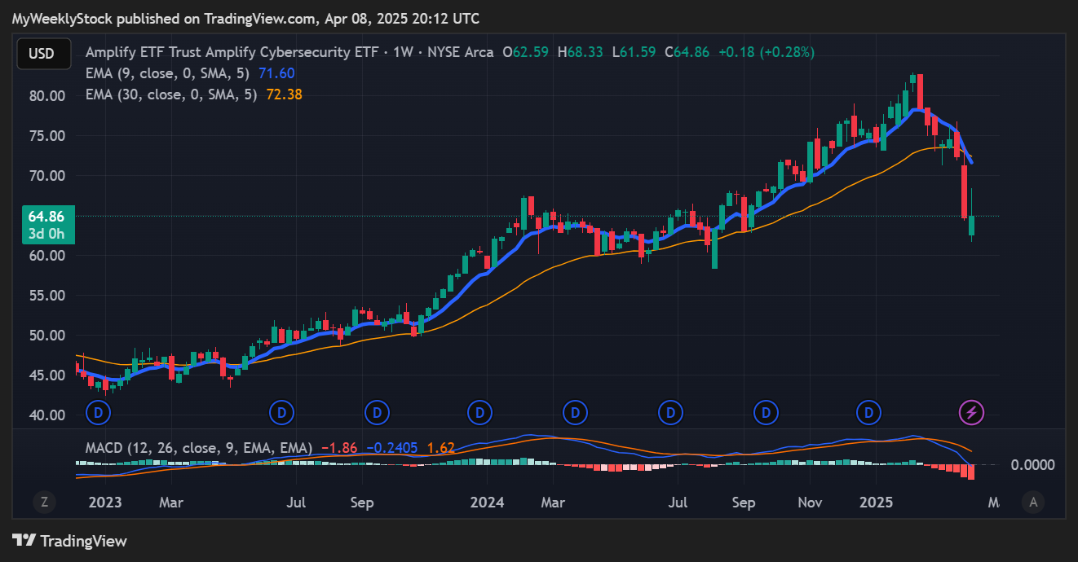Select the MACD indicator legend
Viewport: 1078px width, 562px height.
click(x=199, y=448)
